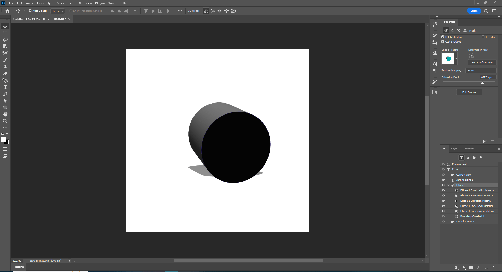
Task: Hide the Infinite Light 1 item
Action: (443, 180)
